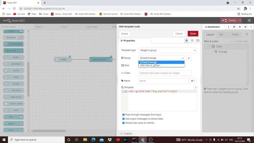Pick the numeric node from palette
Viewport: 254px width, 143px height.
[13, 84]
